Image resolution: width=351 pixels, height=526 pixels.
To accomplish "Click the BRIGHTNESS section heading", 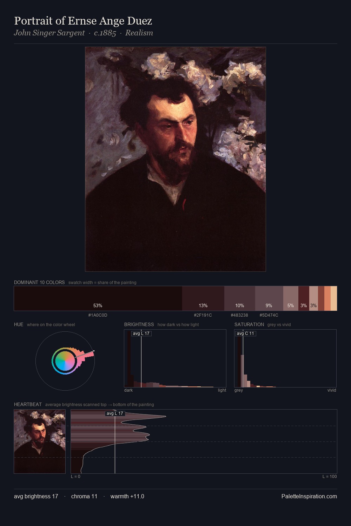I will (x=139, y=324).
